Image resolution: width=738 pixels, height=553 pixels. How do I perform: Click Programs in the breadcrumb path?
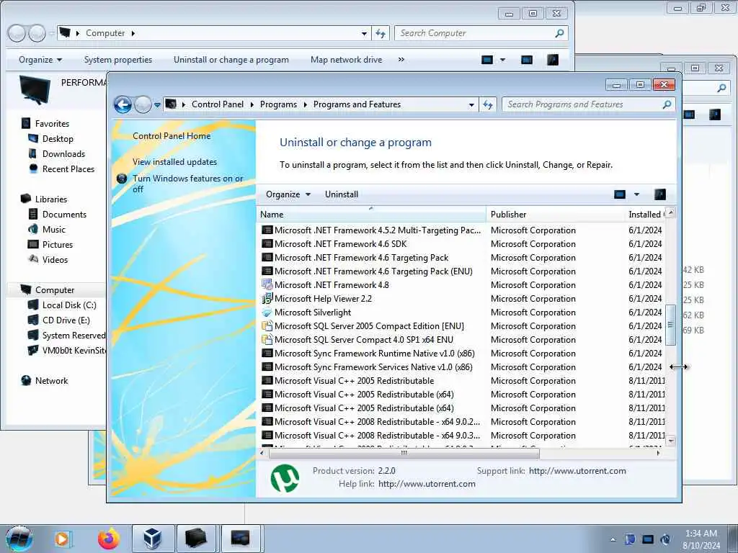[x=278, y=104]
